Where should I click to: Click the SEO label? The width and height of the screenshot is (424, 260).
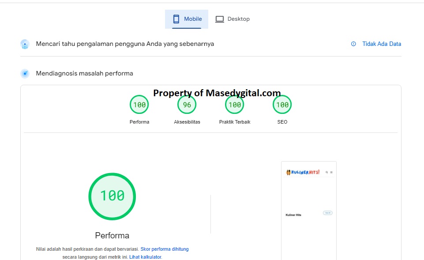(282, 122)
